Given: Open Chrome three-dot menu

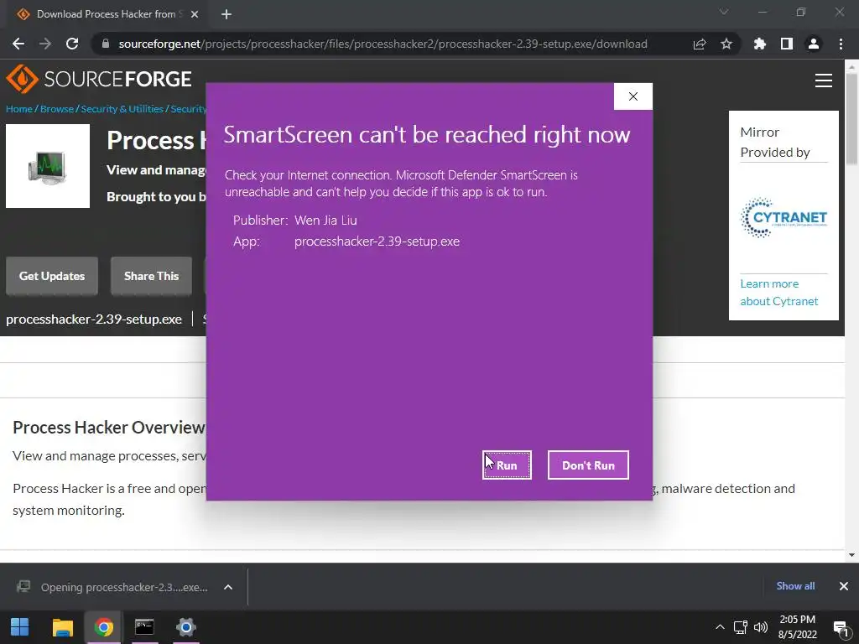Looking at the screenshot, I should point(841,44).
